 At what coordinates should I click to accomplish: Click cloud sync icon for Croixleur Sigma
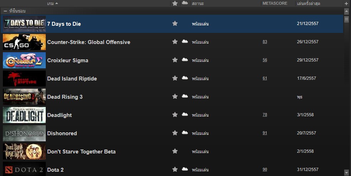click(x=185, y=60)
